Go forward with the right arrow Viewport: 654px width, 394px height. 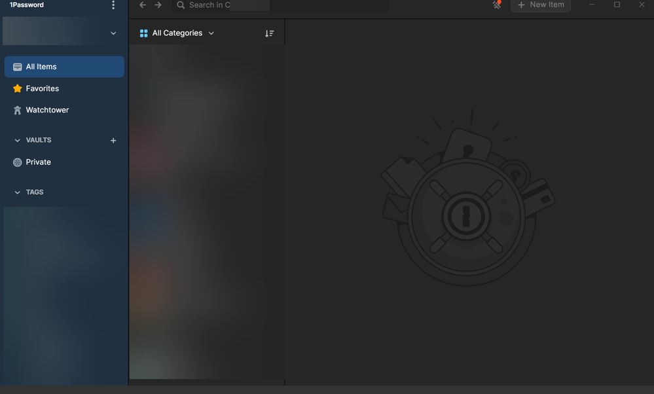pyautogui.click(x=158, y=5)
